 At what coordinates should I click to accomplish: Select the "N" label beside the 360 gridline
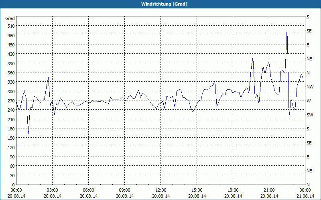click(308, 73)
